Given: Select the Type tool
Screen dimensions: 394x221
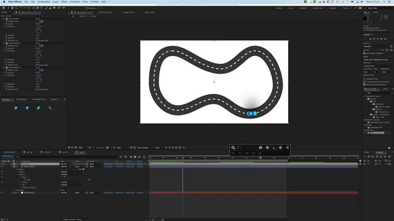Looking at the screenshot, I should (x=42, y=8).
